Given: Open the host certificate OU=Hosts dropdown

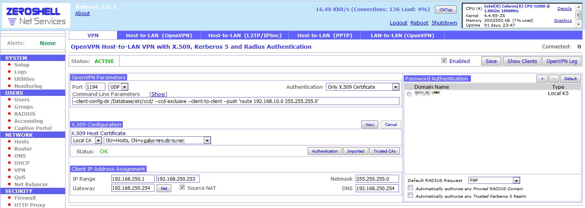Looking at the screenshot, I should click(157, 140).
